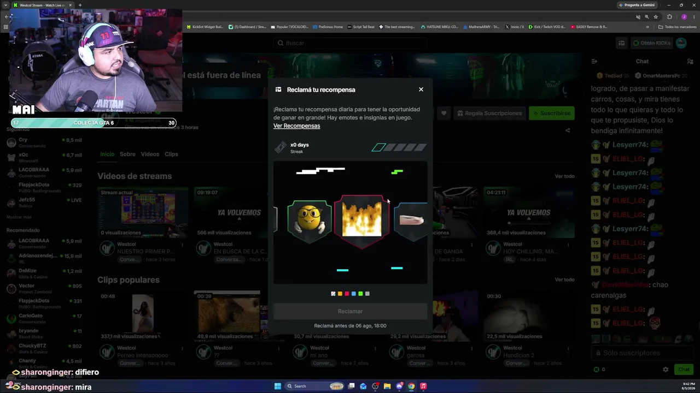Open Jefz55 channel in the sidebar
The height and width of the screenshot is (393, 700).
coord(44,203)
